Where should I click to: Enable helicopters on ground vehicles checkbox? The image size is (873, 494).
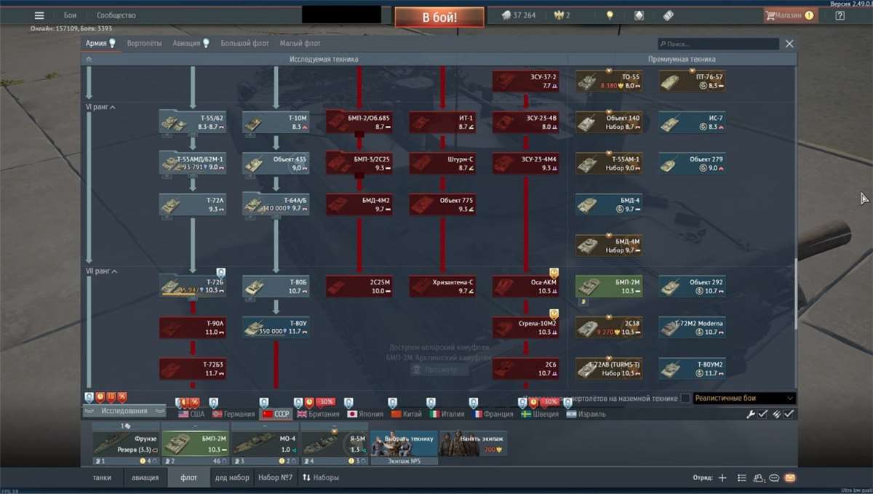coord(685,398)
